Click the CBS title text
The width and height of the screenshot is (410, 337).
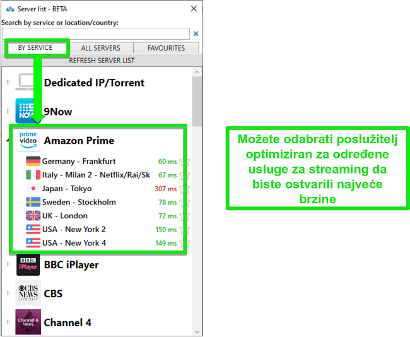coord(54,293)
